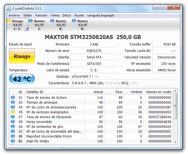Click the CrystalDiskInfo title bar icon
Image resolution: width=188 pixels, height=155 pixels.
click(9, 8)
